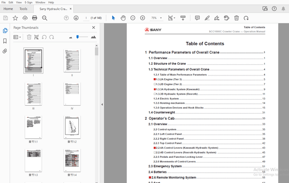
Task: Click the stamp tool icon
Action: click(227, 18)
